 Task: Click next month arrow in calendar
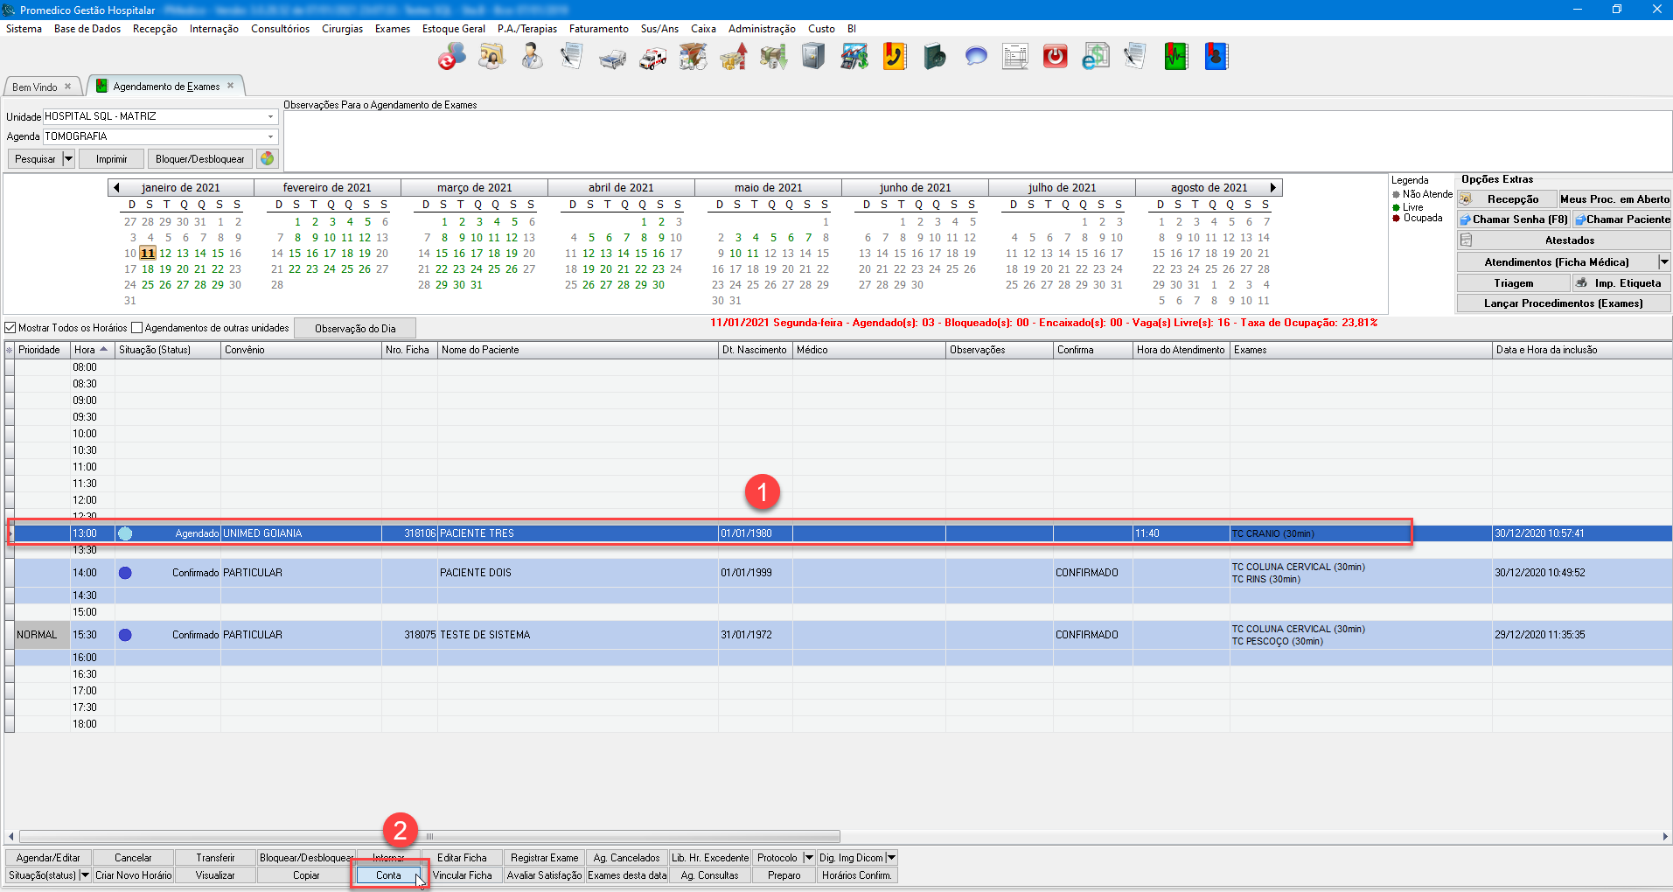[1273, 187]
